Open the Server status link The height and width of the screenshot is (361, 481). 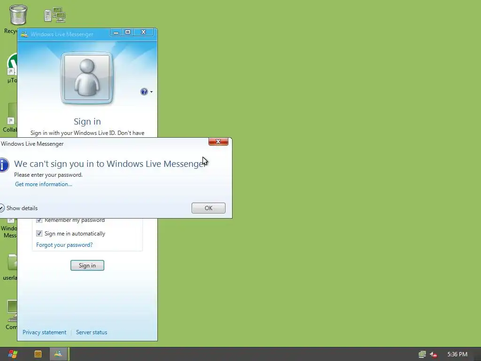click(92, 332)
